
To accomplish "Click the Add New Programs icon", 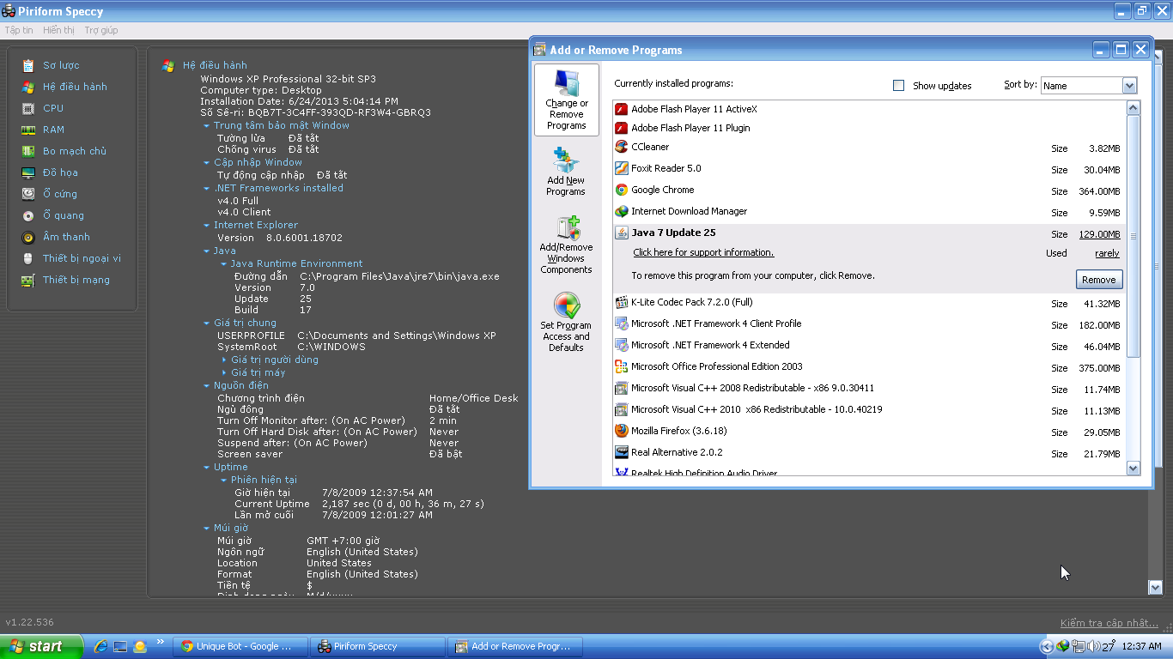I will click(x=567, y=160).
